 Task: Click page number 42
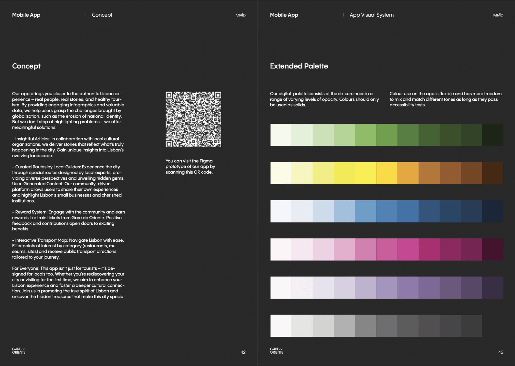(243, 352)
